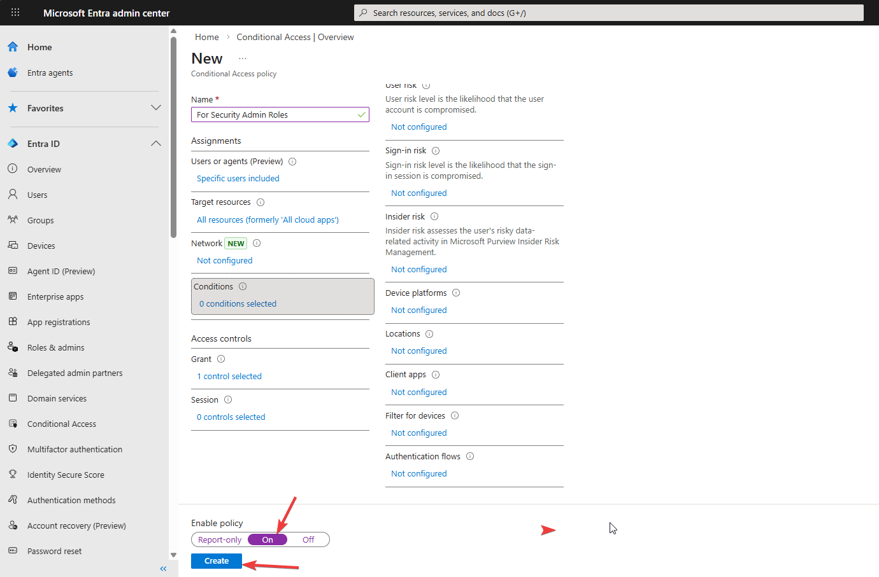The height and width of the screenshot is (577, 879).
Task: Set Enable policy to Report-only
Action: 220,539
